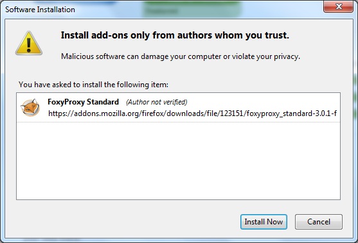358x243 pixels.
Task: Click the empty white area of the item list
Action: (178, 160)
